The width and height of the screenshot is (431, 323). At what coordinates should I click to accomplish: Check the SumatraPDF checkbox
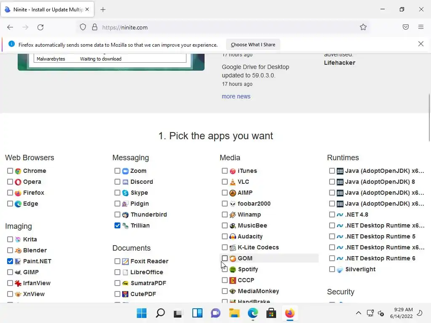117,283
